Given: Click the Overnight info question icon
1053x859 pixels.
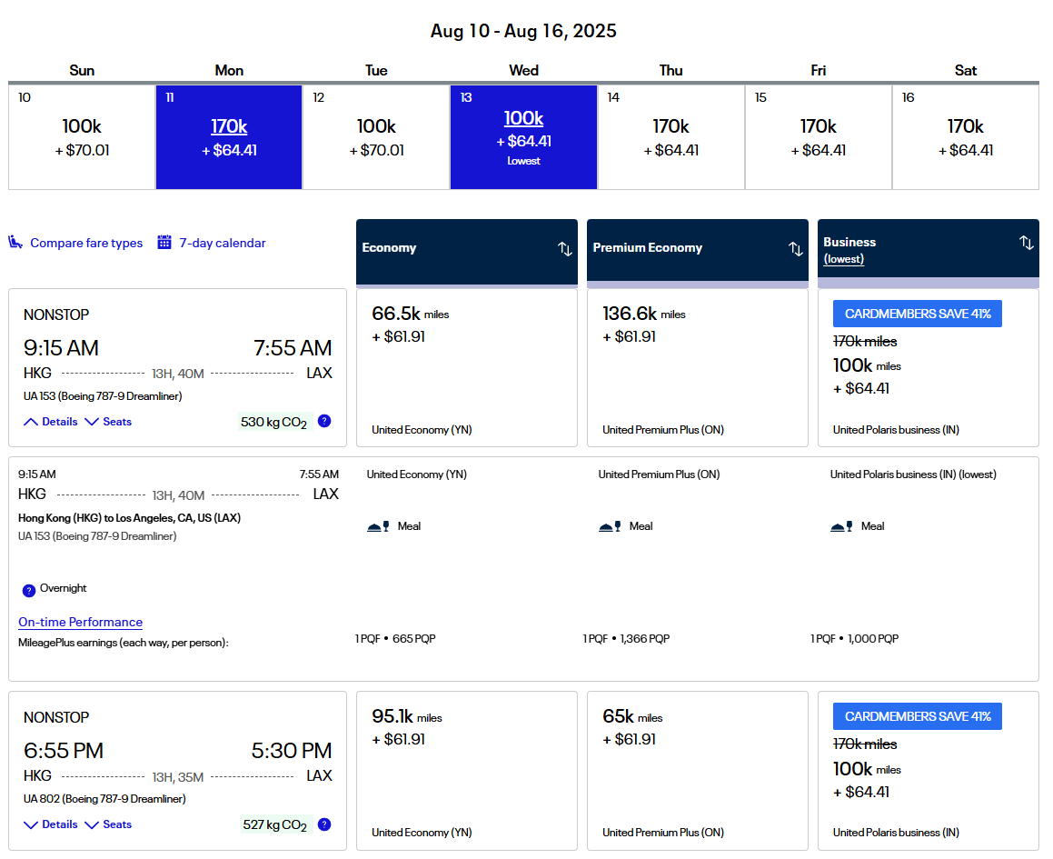Looking at the screenshot, I should point(29,591).
